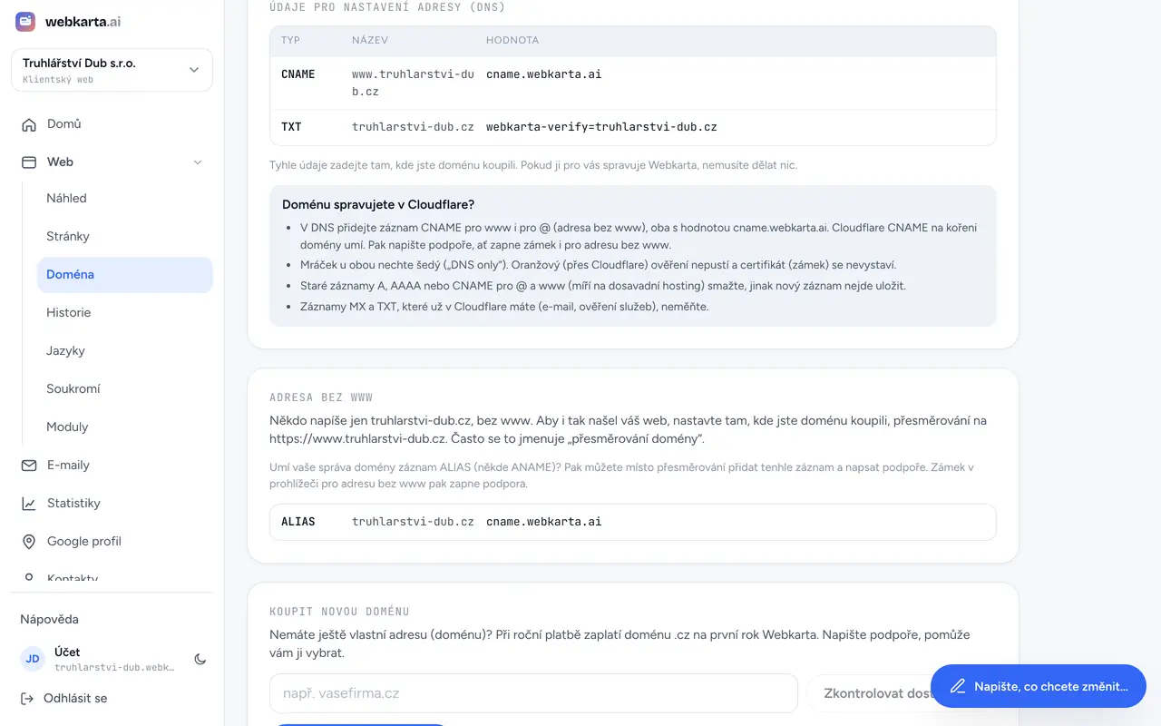Open Soukromí in the sidebar

(x=124, y=388)
